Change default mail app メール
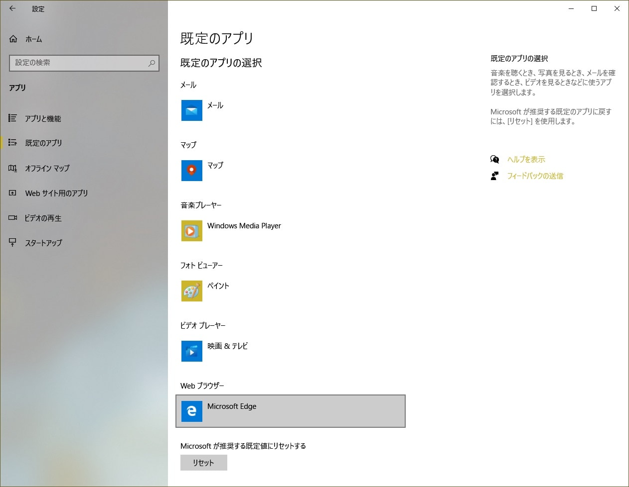The width and height of the screenshot is (629, 487). pyautogui.click(x=291, y=110)
